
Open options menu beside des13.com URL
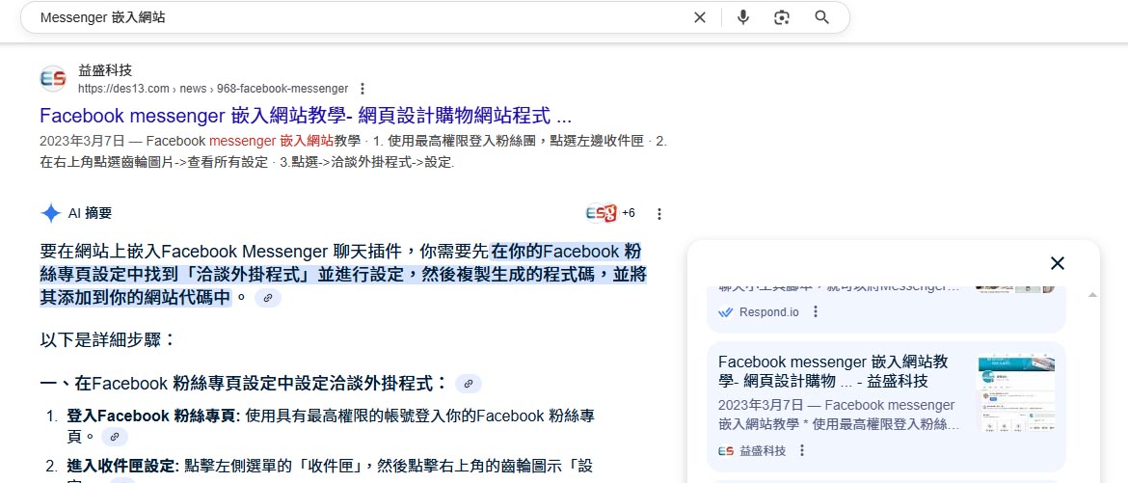(362, 89)
